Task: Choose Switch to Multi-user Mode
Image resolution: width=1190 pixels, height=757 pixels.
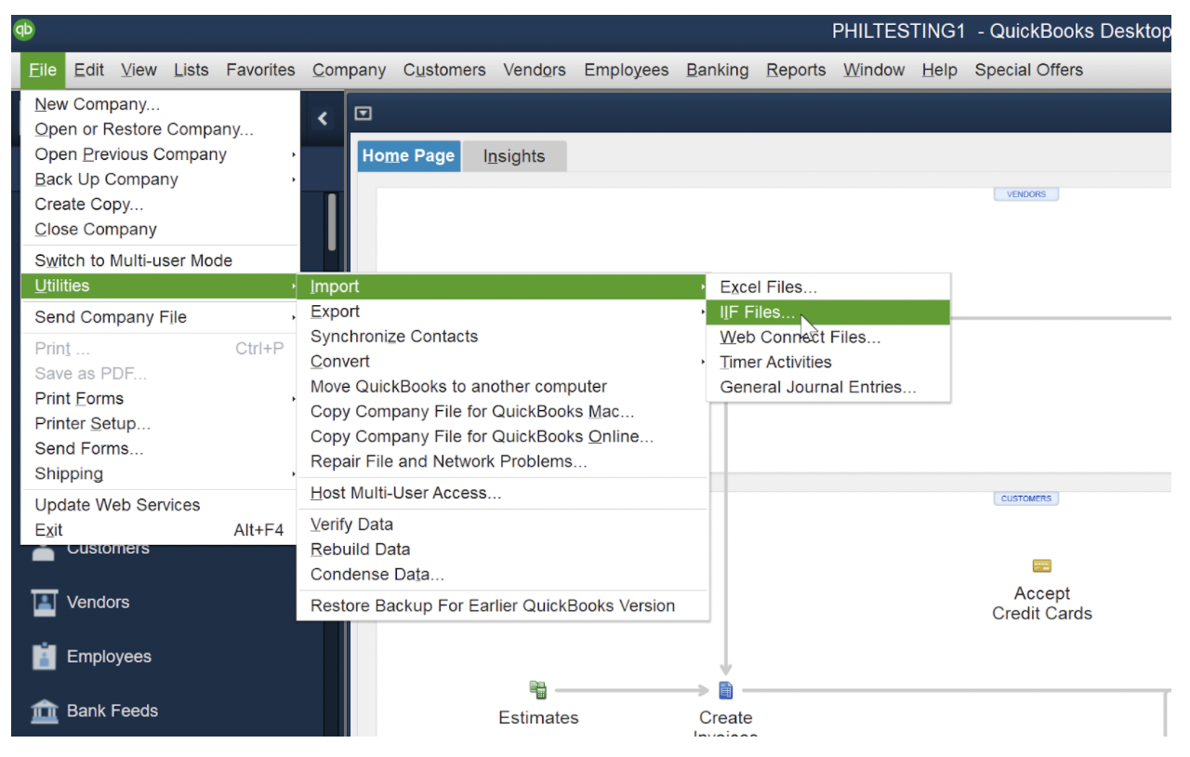Action: [160, 260]
